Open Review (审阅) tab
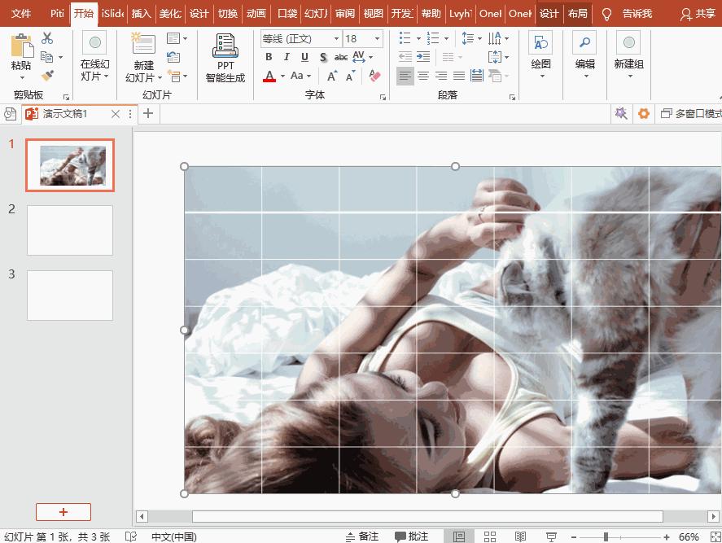Viewport: 722px width, 543px height. [x=345, y=14]
